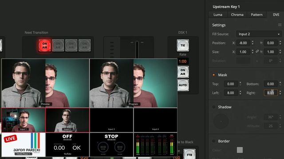Click the Position X stepper arrows

pyautogui.click(x=252, y=43)
